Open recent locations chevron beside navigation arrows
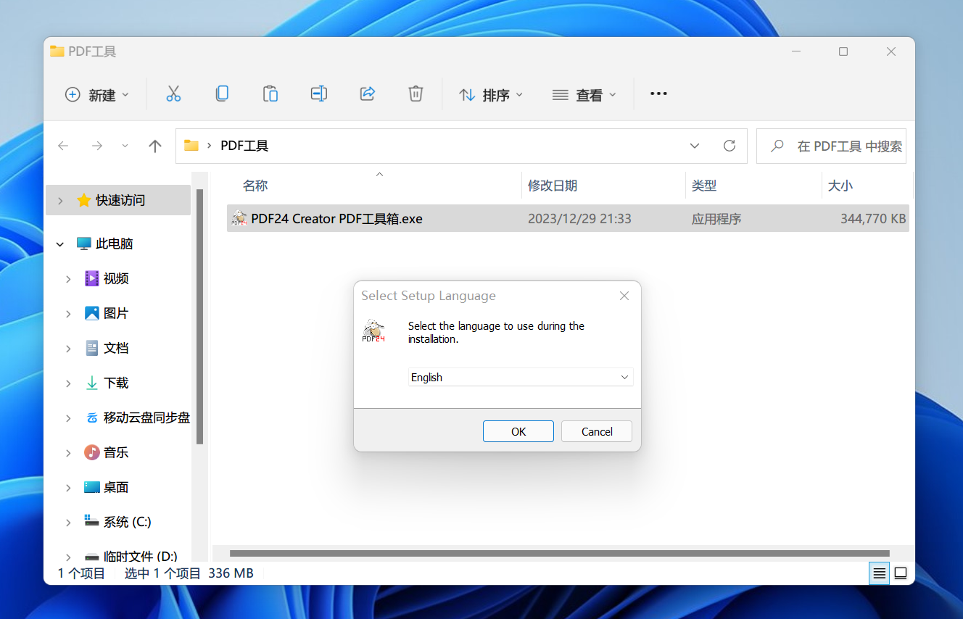The height and width of the screenshot is (619, 963). coord(125,146)
